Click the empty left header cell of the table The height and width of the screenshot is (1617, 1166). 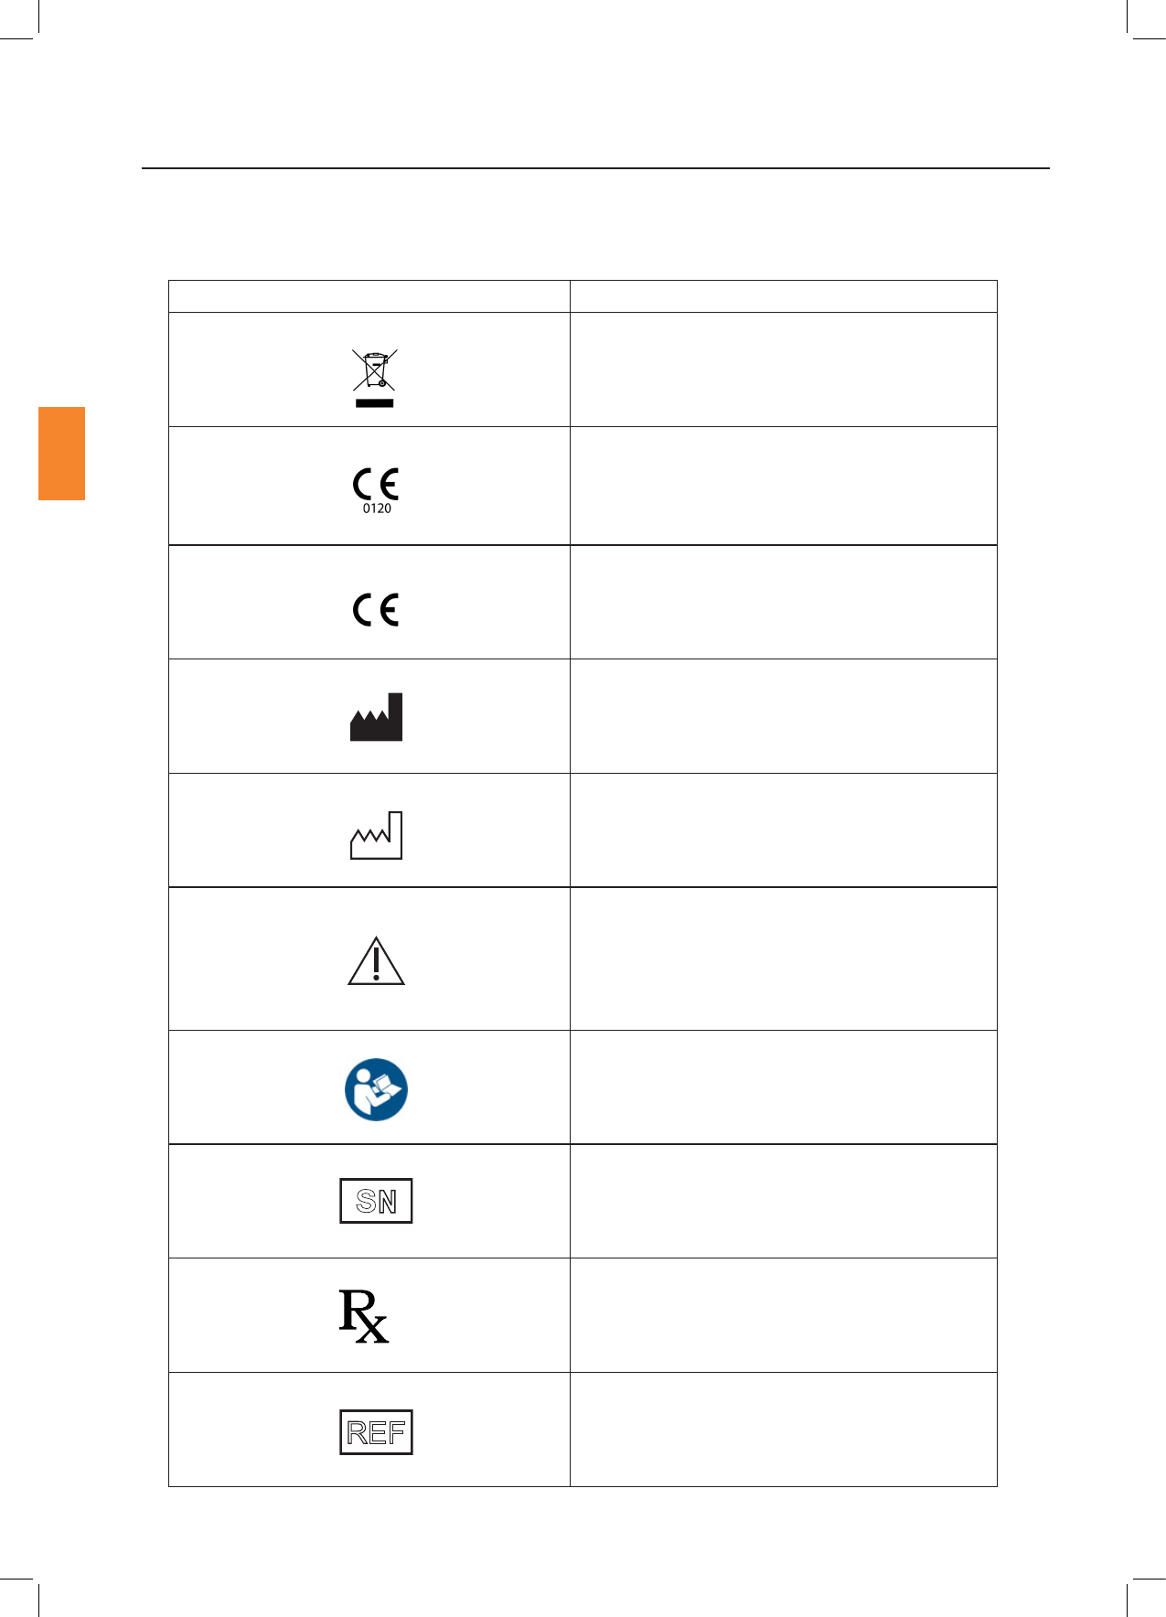pyautogui.click(x=369, y=296)
